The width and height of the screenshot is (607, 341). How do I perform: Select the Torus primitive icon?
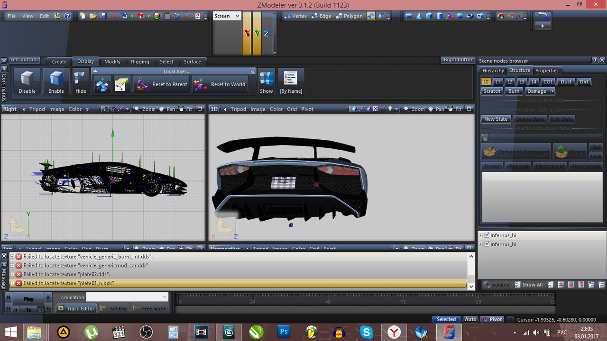[470, 16]
